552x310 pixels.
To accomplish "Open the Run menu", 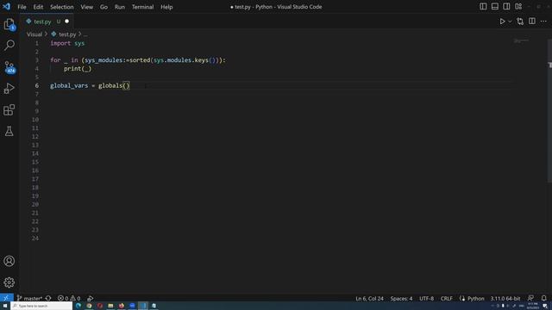I will [x=119, y=7].
